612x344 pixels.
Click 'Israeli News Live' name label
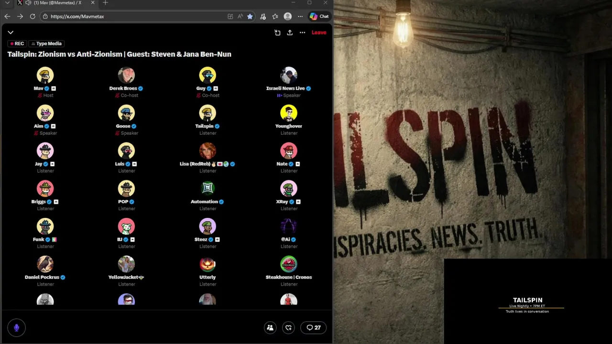(285, 88)
